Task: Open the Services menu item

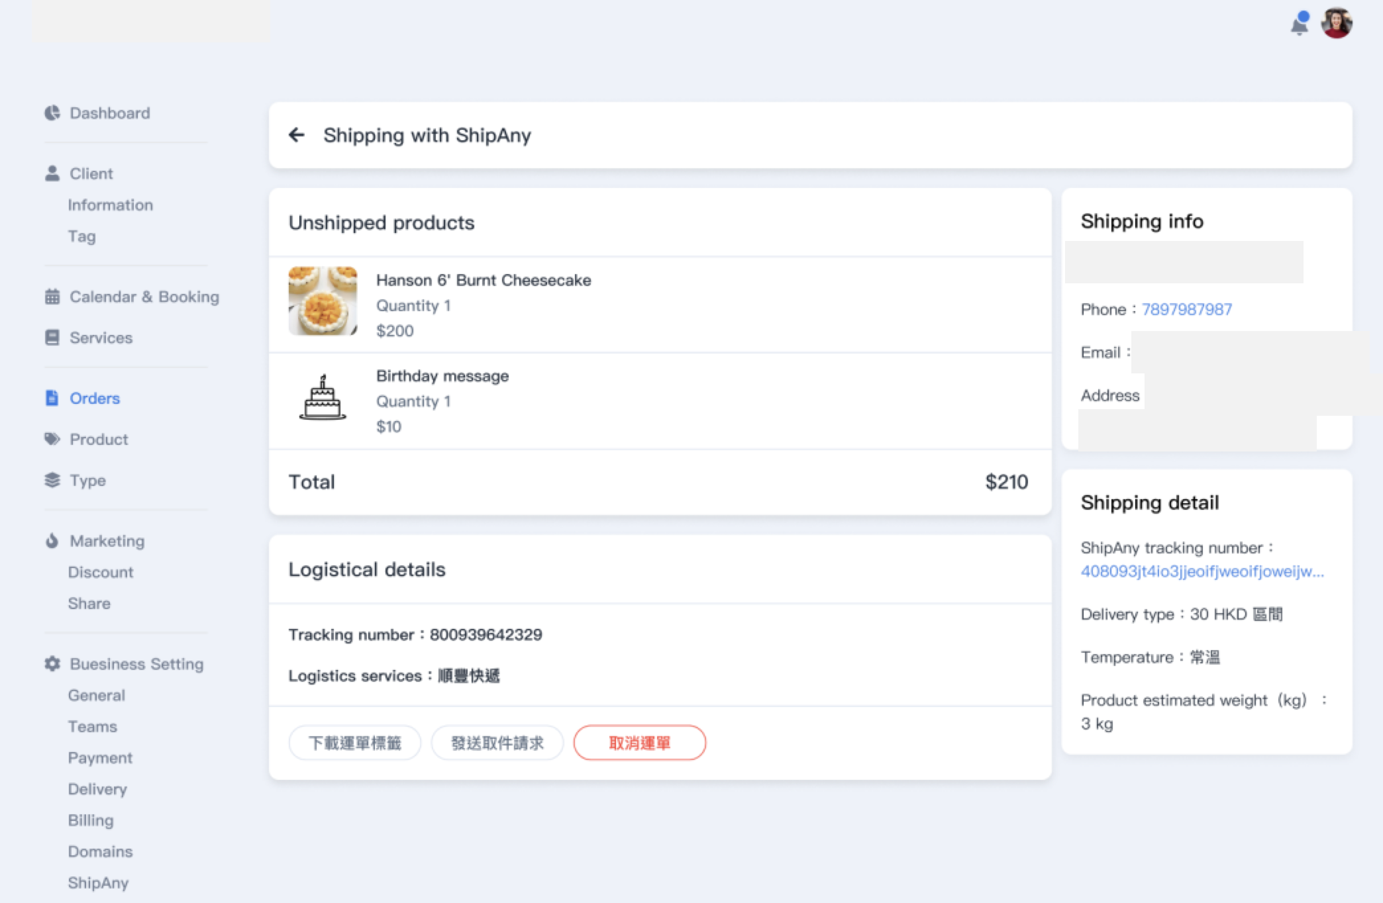Action: [x=101, y=338]
